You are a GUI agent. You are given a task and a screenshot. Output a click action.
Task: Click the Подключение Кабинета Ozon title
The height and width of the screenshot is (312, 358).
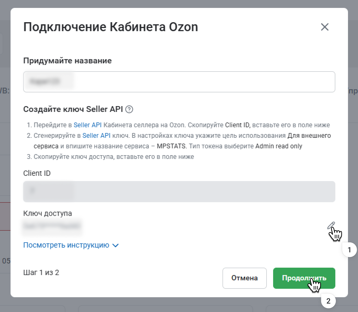(x=111, y=27)
